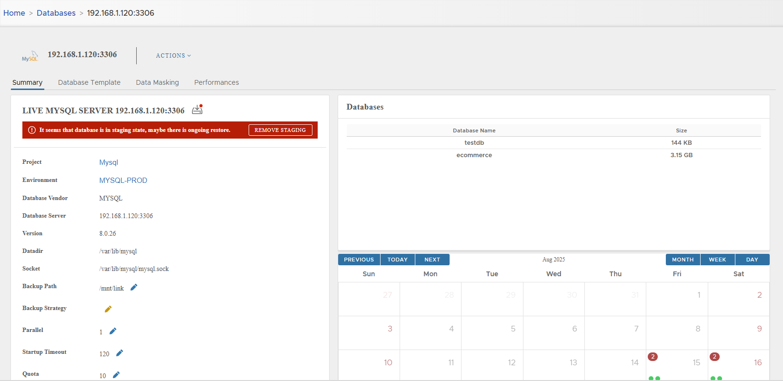
Task: Edit the Backup Path value
Action: pos(134,287)
